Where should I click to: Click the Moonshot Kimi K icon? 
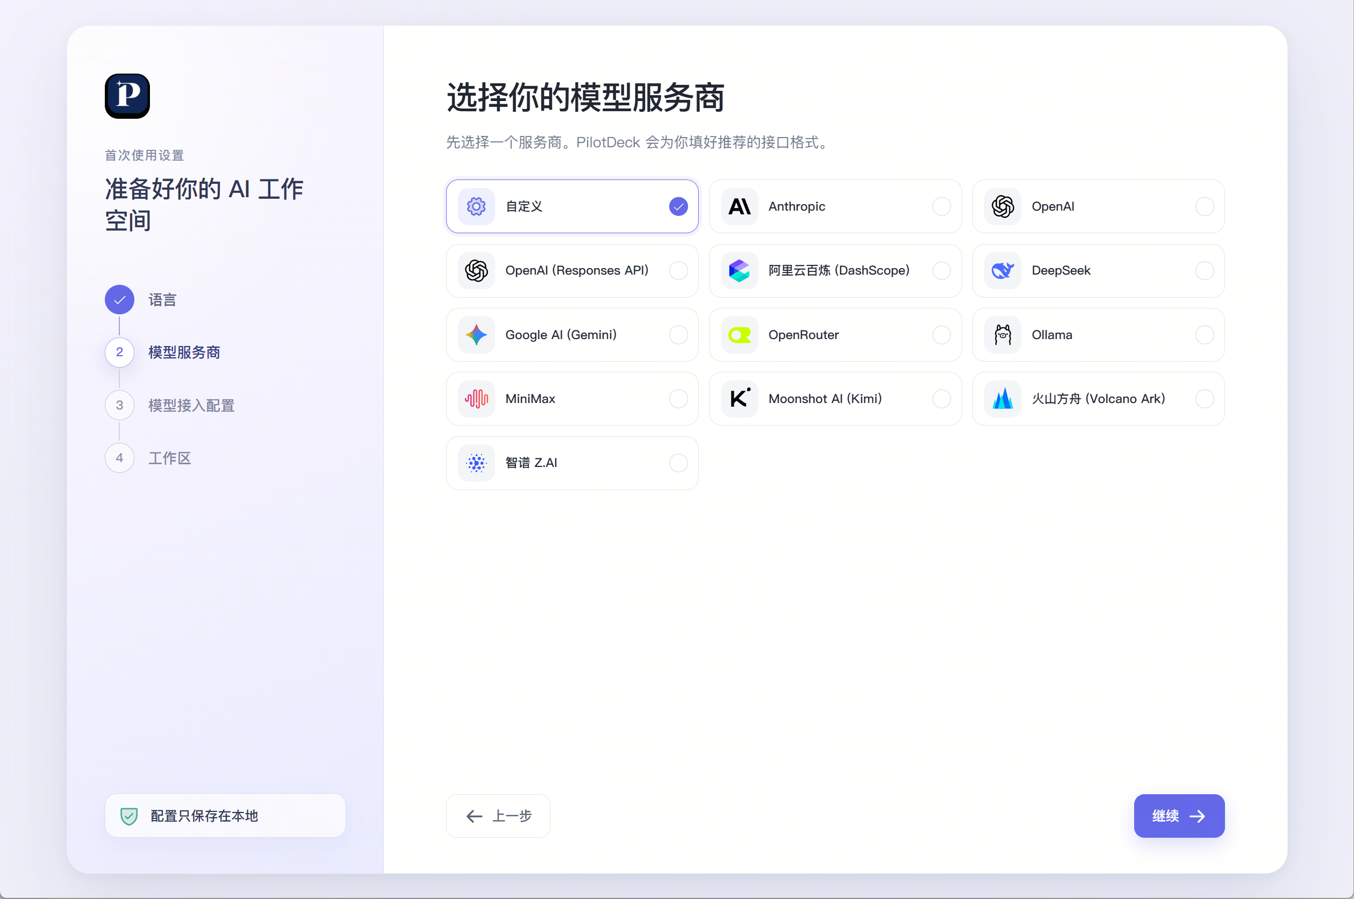click(x=739, y=399)
